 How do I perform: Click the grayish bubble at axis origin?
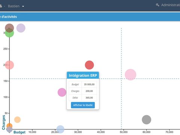[9, 129]
